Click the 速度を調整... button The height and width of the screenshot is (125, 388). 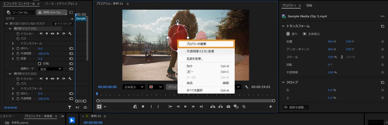(x=296, y=107)
